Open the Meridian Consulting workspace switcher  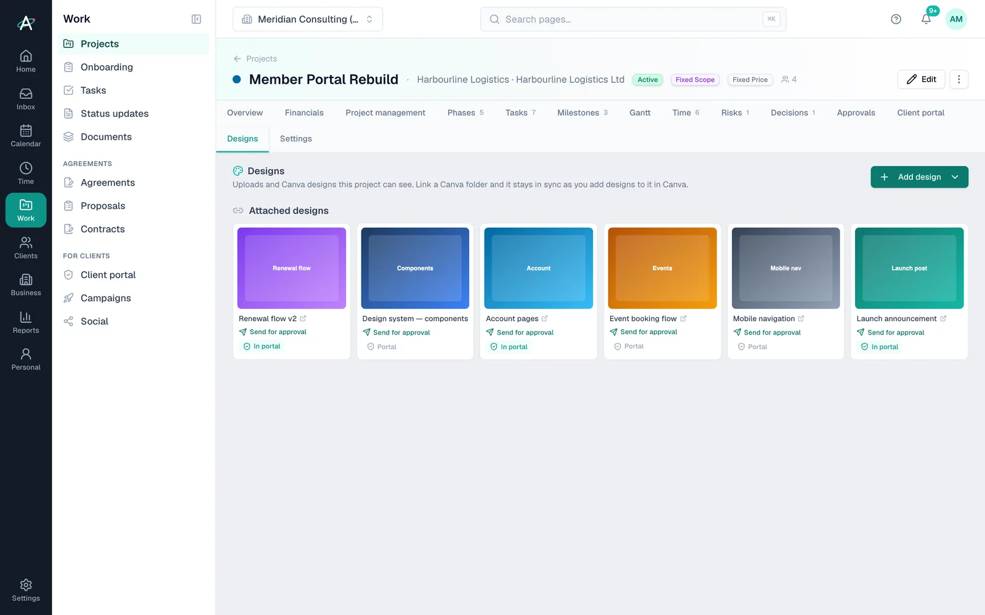308,19
